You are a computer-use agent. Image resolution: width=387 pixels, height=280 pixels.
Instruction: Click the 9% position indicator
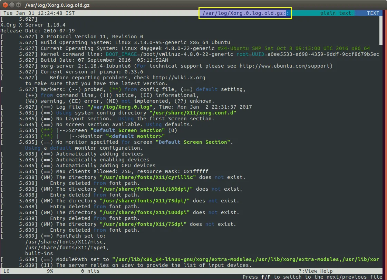50,271
